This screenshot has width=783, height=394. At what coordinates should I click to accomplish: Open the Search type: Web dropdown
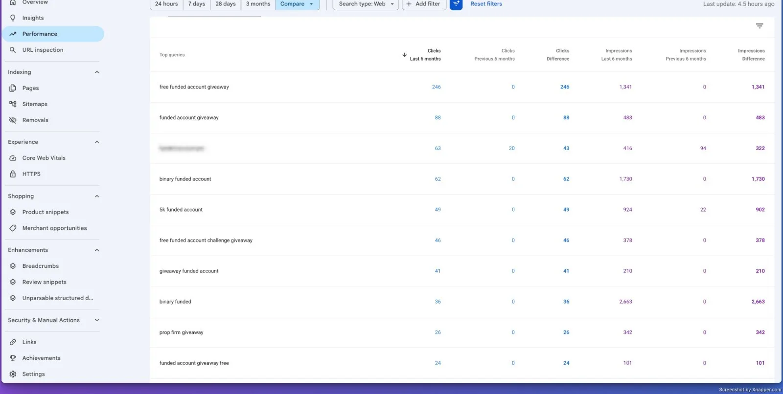point(366,4)
